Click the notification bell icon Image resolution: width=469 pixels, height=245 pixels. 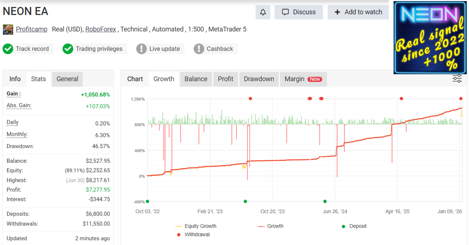[263, 12]
